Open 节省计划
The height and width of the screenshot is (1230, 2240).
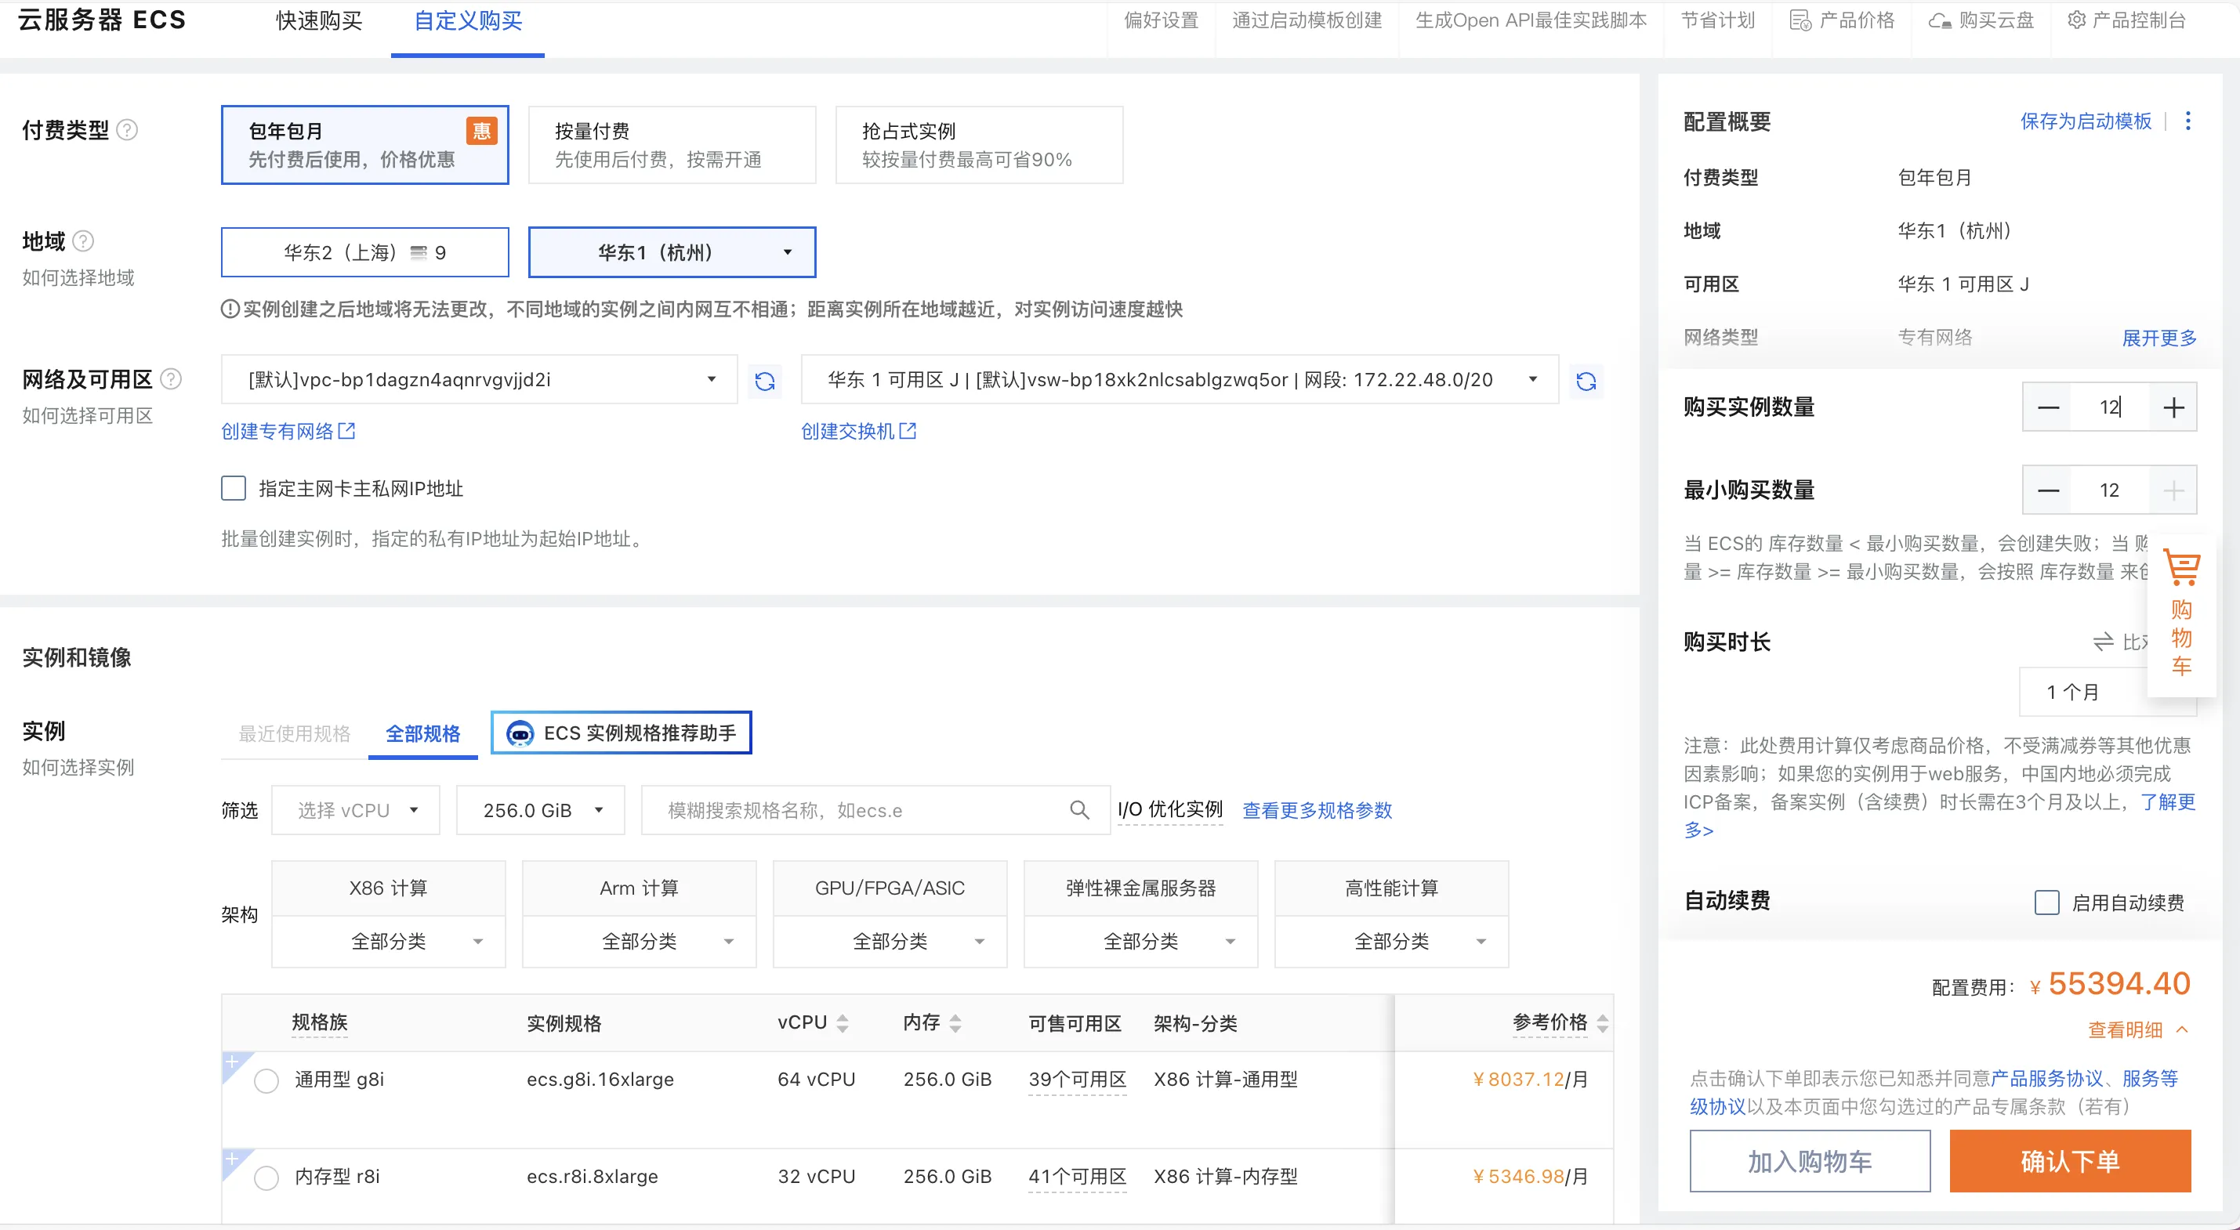[1717, 21]
